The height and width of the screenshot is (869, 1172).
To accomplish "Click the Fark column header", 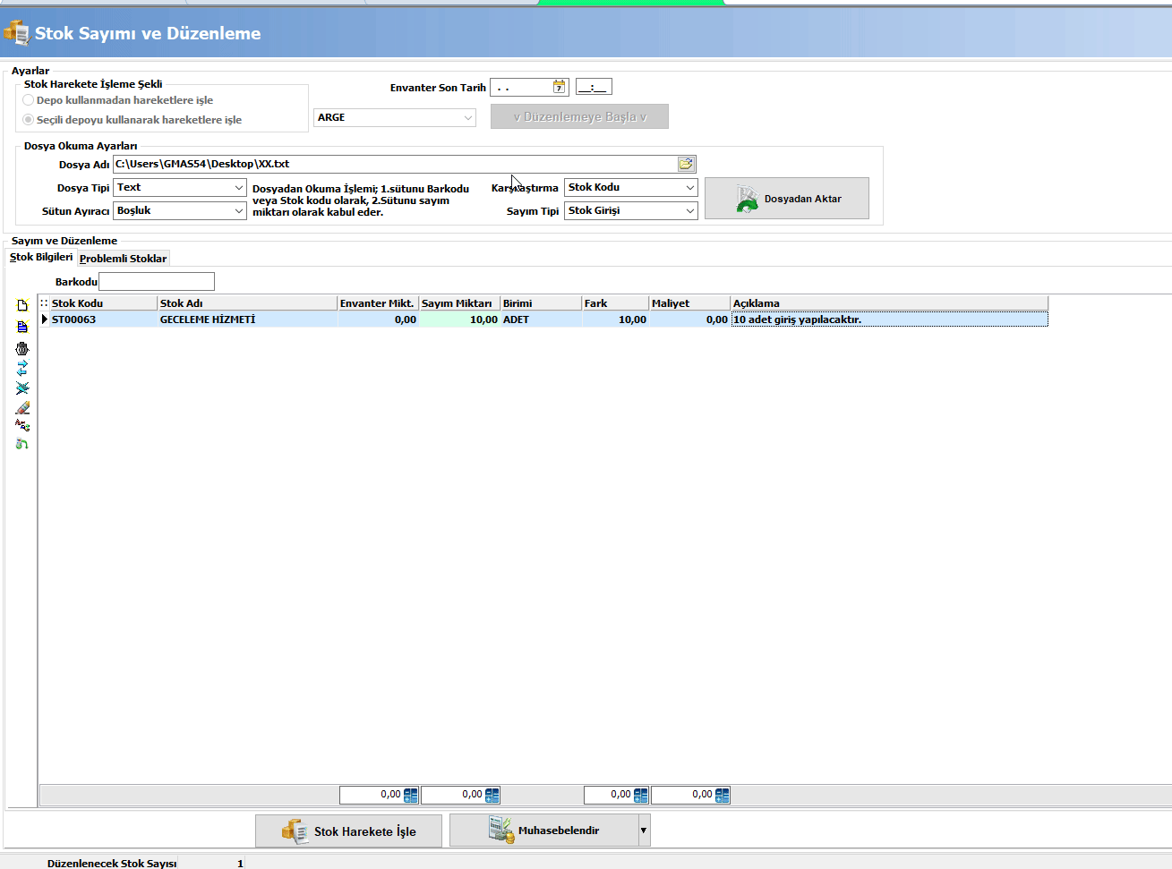I will [615, 303].
